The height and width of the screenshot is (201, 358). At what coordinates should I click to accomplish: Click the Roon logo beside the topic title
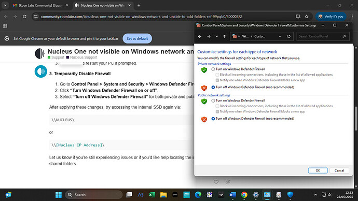[x=40, y=53]
